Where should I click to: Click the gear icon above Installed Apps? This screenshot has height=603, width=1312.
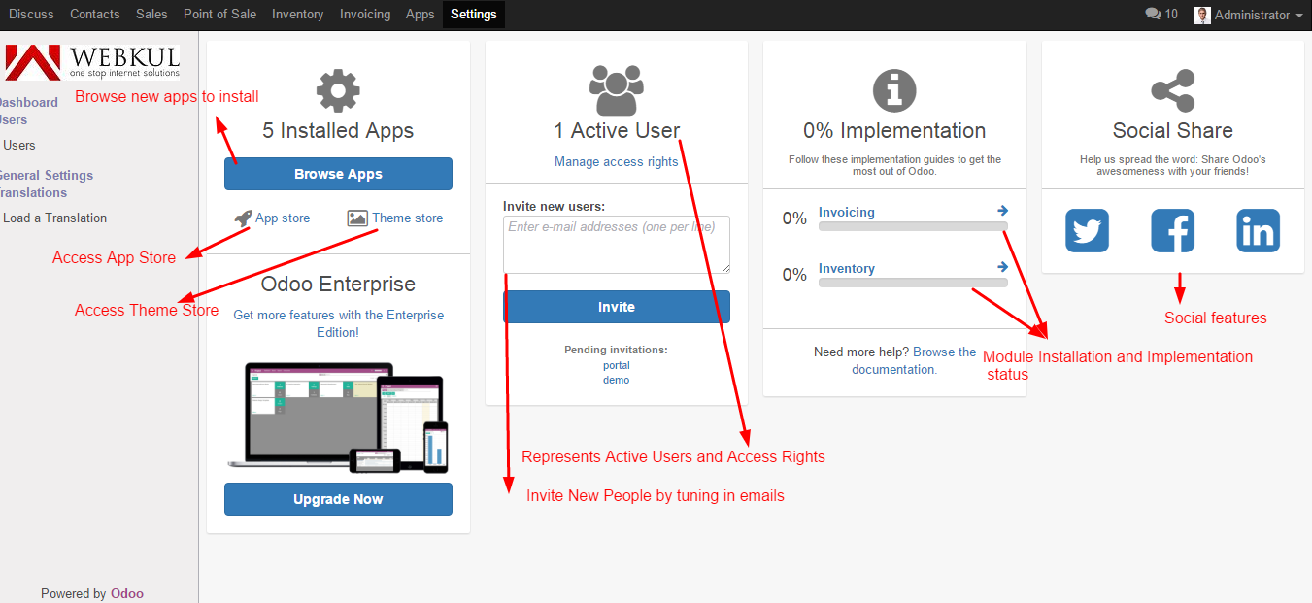pyautogui.click(x=338, y=91)
